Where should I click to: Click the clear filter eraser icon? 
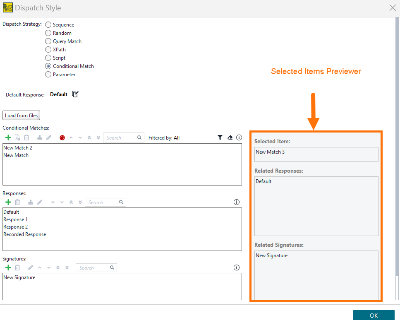(x=230, y=137)
